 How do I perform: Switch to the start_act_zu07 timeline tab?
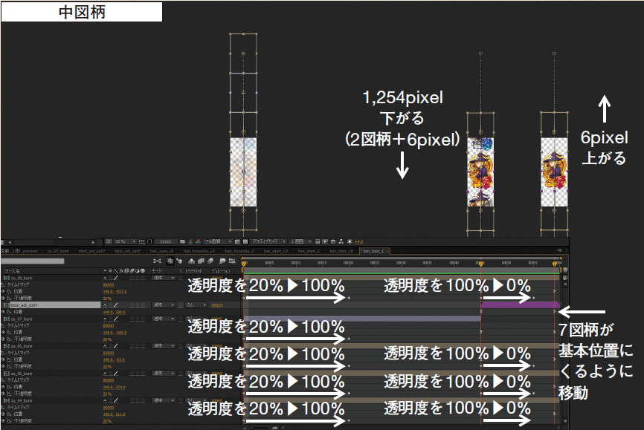coord(91,251)
